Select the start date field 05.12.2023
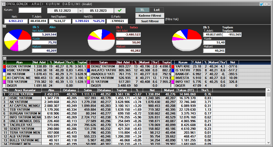 click(x=62, y=10)
